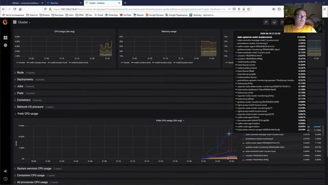
Task: Sort pods legend by current column header
Action: (317, 127)
